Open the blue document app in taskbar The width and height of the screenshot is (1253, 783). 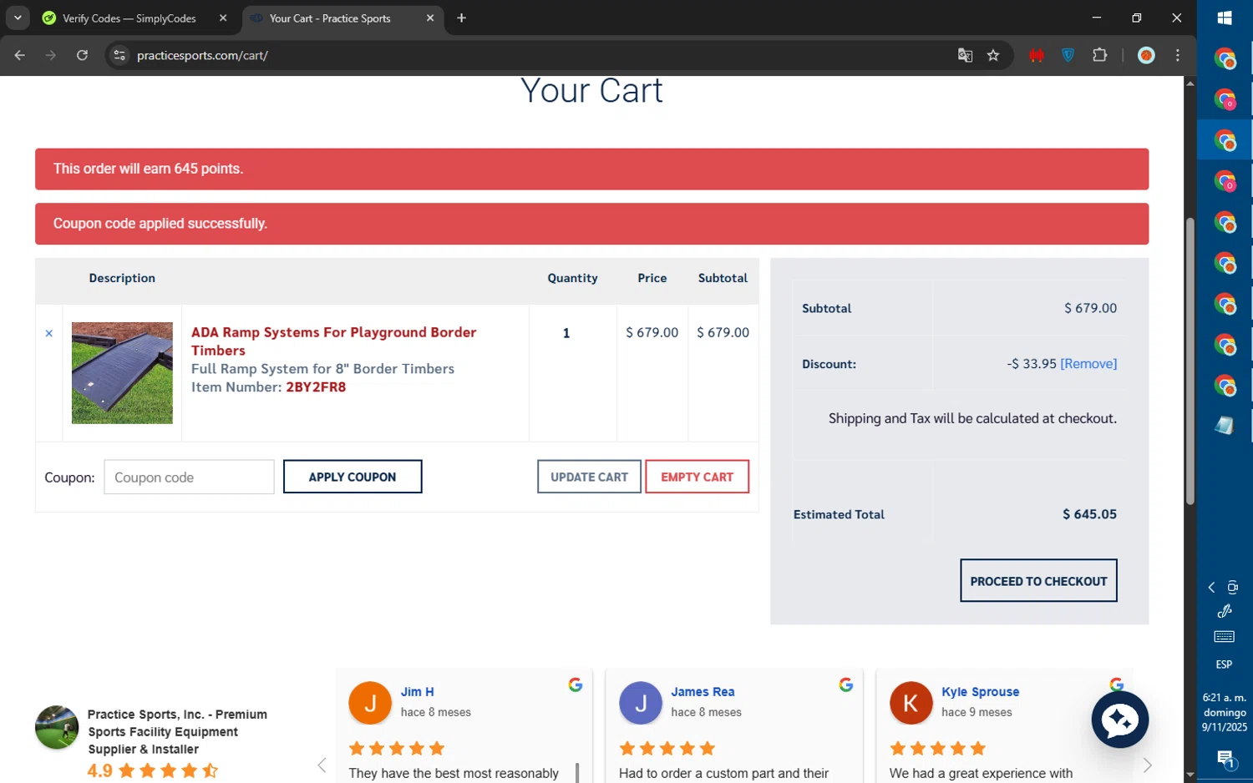(x=1225, y=426)
